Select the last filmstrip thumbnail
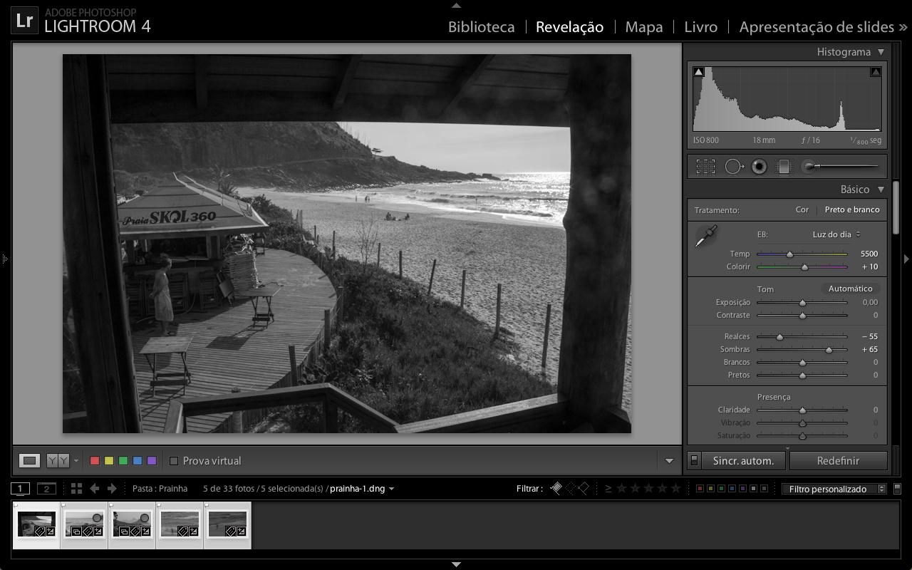912x570 pixels. click(227, 525)
